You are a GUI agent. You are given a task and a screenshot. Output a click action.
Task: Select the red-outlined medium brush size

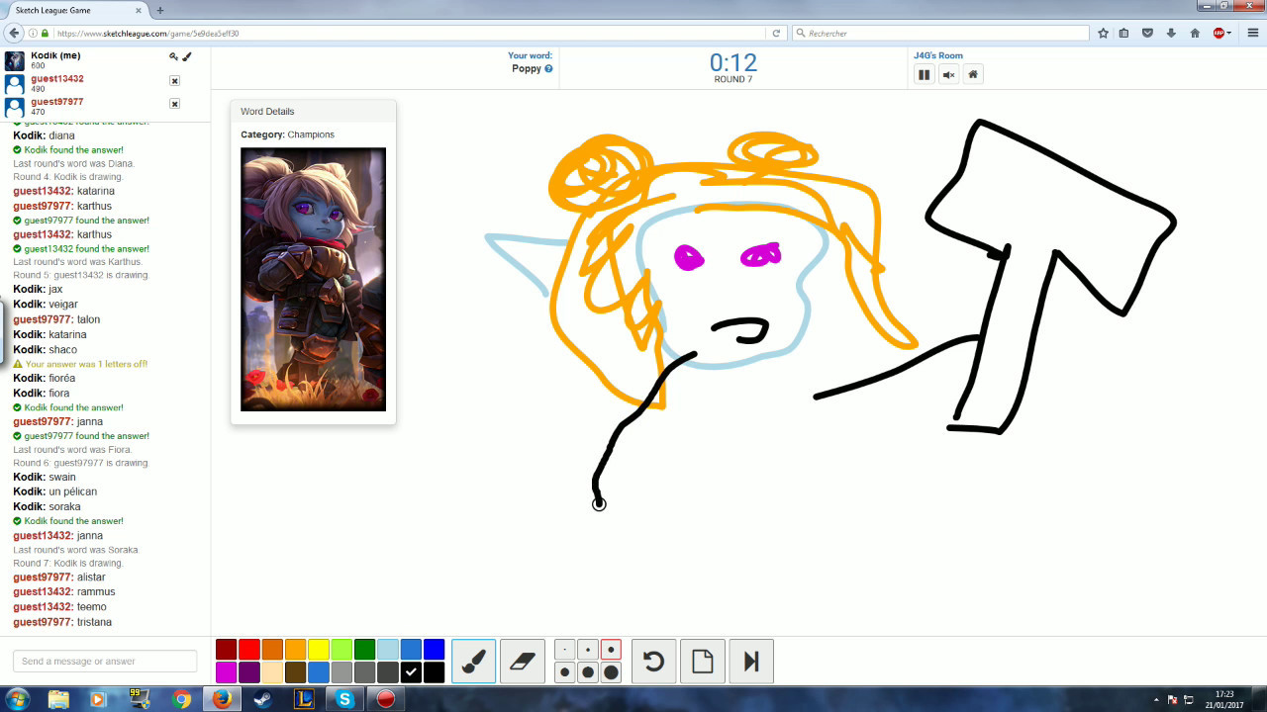click(x=611, y=650)
